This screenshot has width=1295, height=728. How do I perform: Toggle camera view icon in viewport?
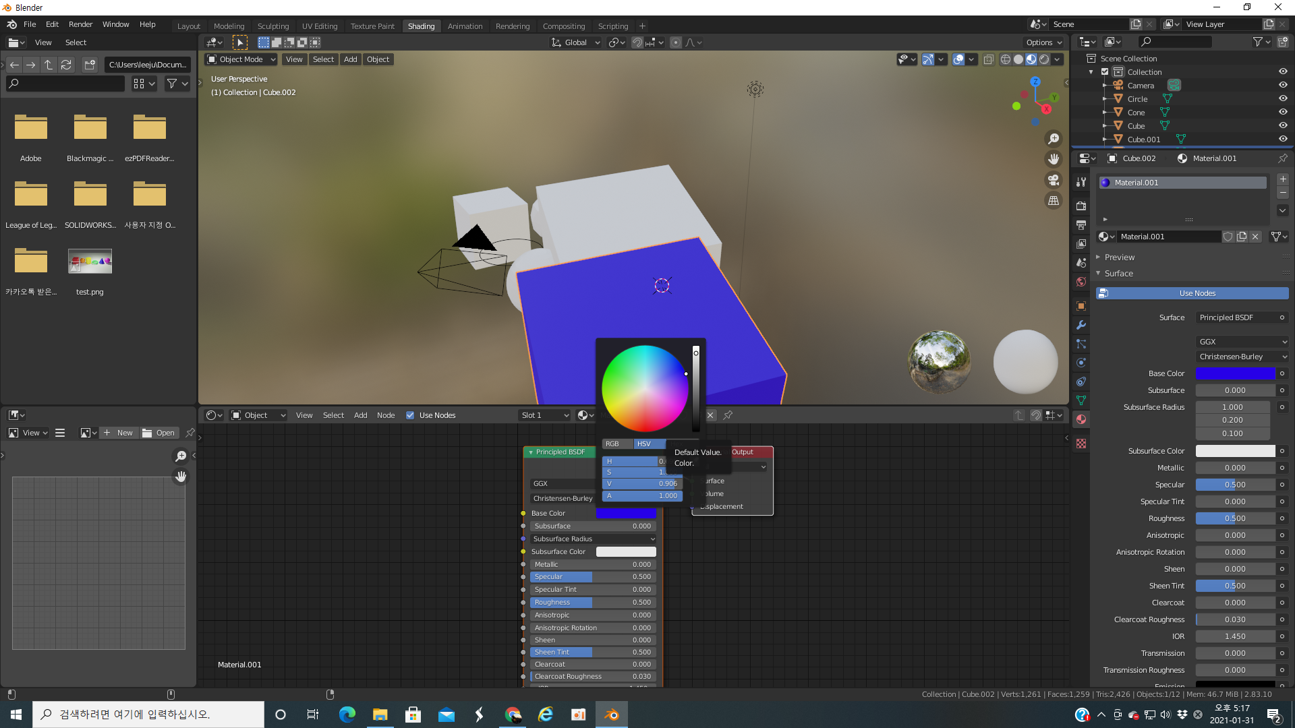tap(1053, 181)
